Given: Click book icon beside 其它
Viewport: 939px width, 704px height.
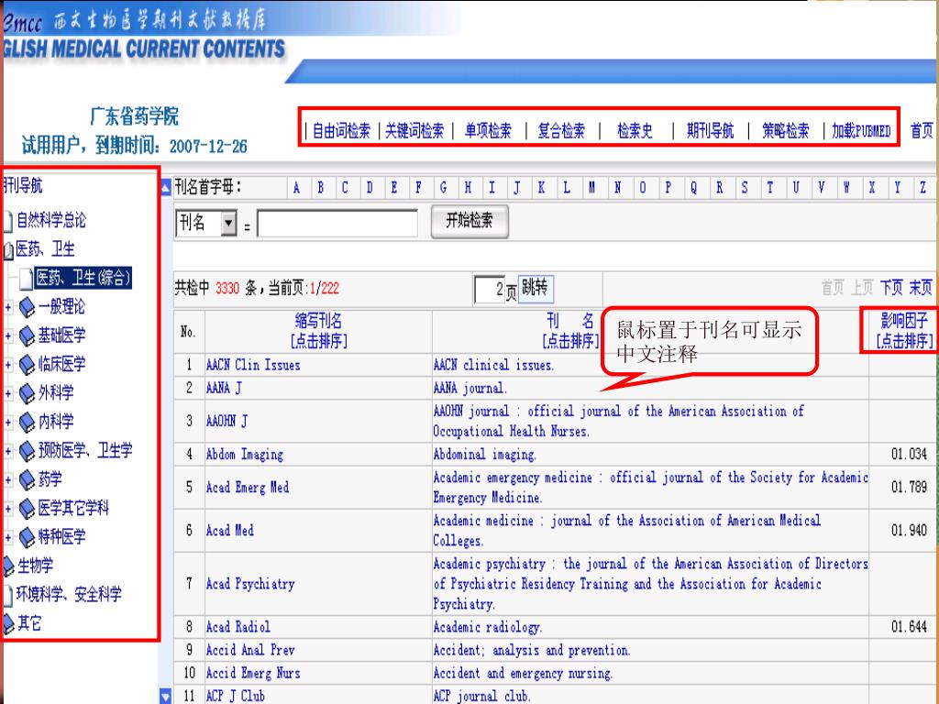Looking at the screenshot, I should 8,623.
